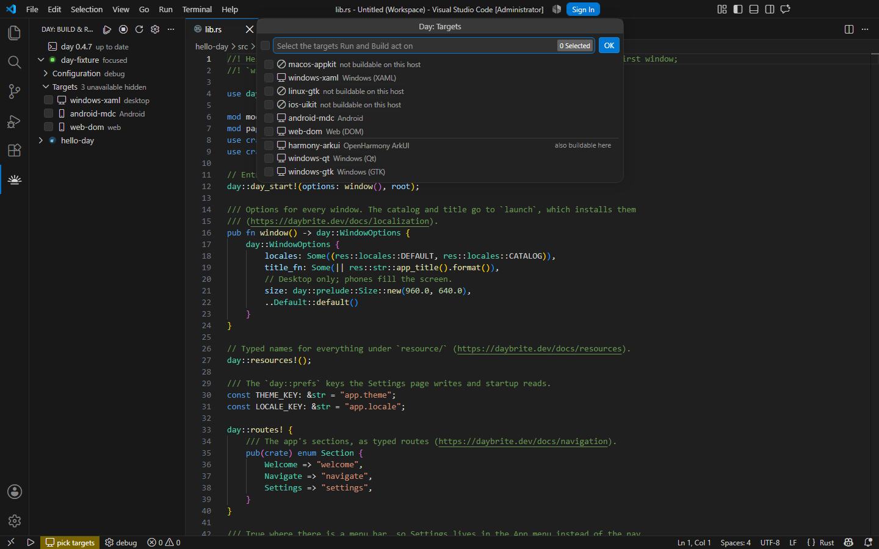Screen dimensions: 879x549
Task: Check the ios-uikit target checkbox
Action: [269, 105]
